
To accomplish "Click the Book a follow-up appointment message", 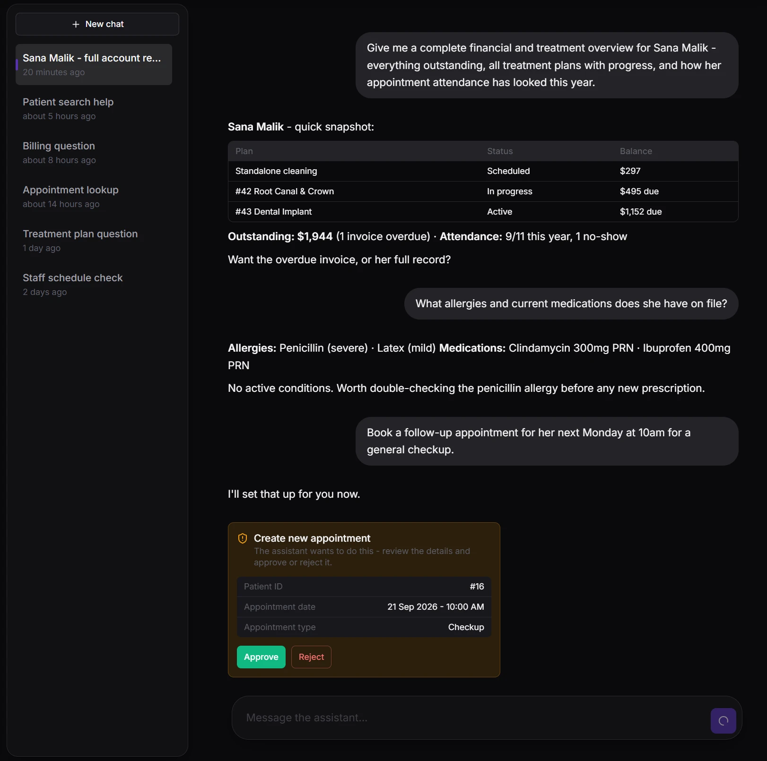I will [547, 441].
